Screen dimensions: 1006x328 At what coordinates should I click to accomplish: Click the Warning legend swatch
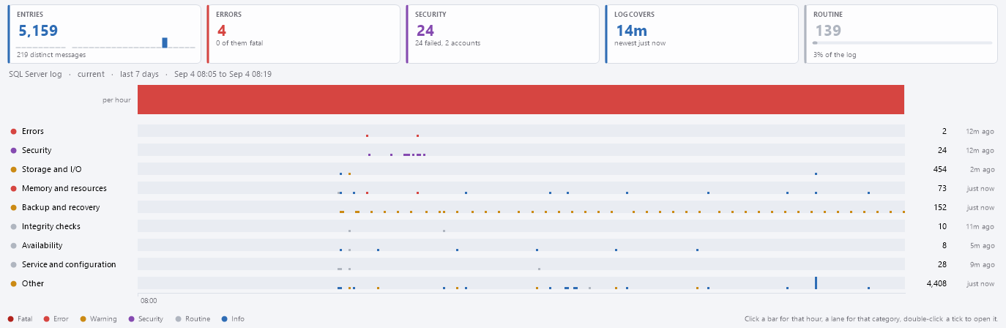point(83,319)
